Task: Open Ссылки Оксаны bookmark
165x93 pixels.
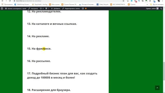Action: point(69,4)
